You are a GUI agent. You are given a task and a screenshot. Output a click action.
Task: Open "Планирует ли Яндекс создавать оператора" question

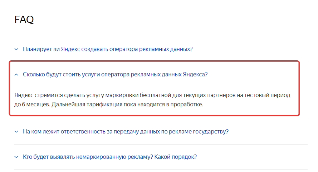click(108, 49)
